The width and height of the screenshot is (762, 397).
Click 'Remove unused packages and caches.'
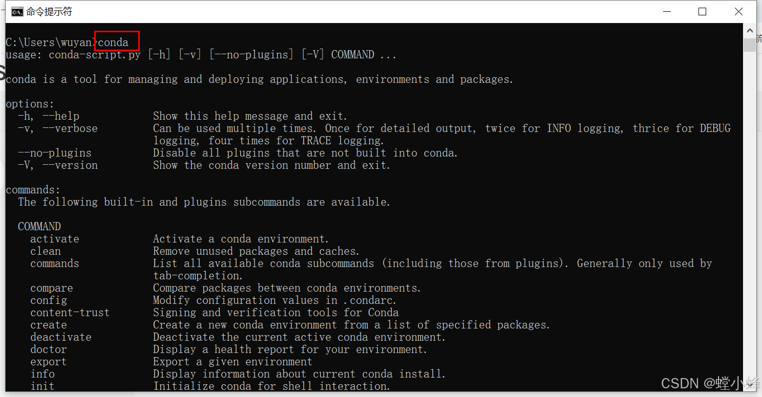click(256, 251)
